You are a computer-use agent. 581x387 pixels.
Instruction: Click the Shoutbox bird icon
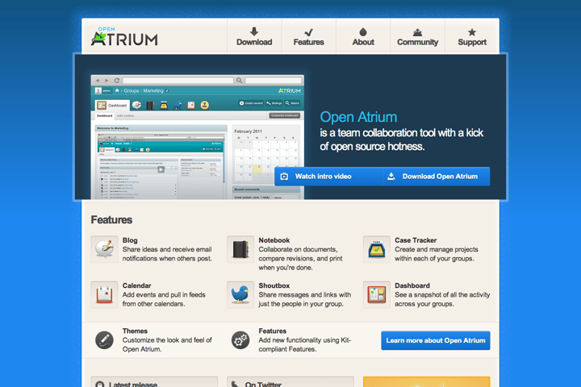click(x=240, y=295)
